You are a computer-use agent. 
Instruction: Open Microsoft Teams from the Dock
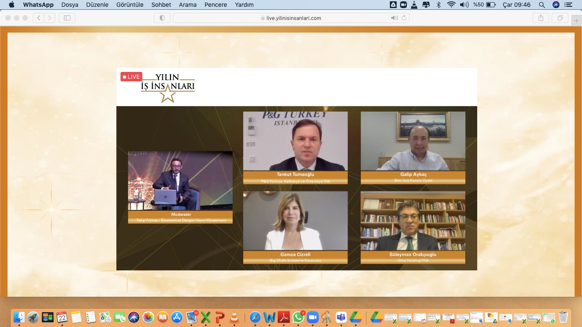[341, 317]
